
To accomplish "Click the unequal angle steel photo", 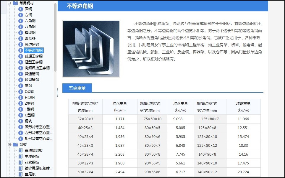I will (91, 49).
